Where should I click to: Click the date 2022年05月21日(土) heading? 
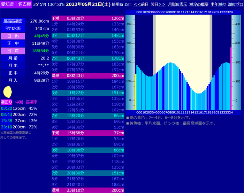[x=88, y=4]
